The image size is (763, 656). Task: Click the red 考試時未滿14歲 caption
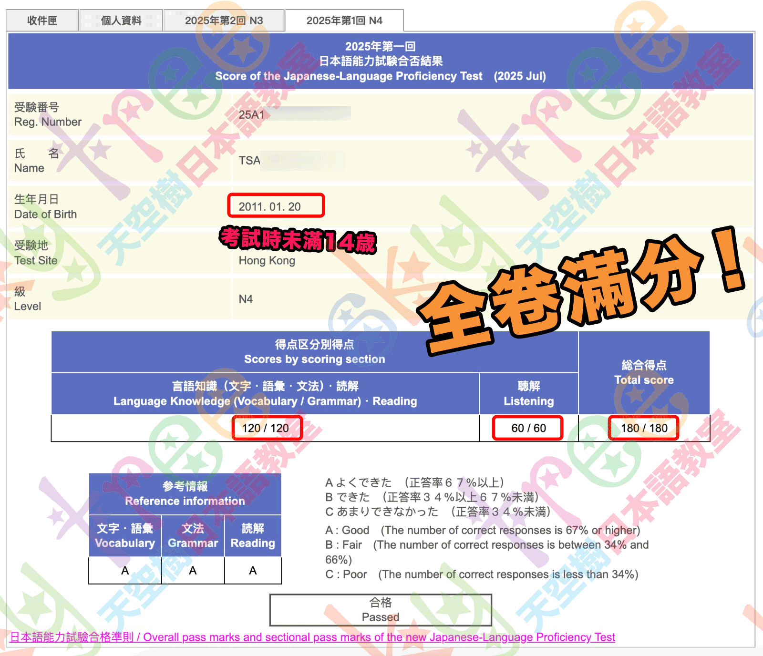[298, 240]
